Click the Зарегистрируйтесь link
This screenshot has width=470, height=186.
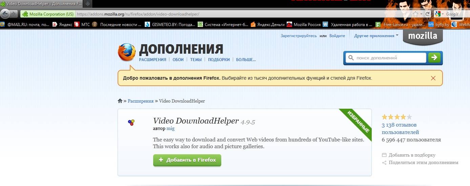pyautogui.click(x=299, y=36)
